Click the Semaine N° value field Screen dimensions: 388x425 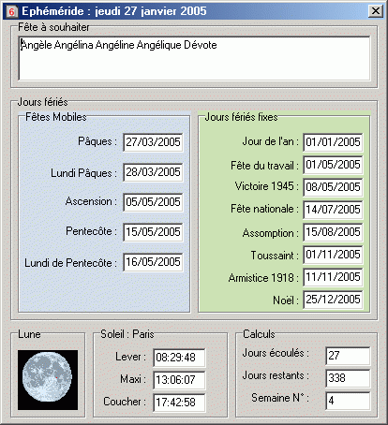(x=348, y=401)
